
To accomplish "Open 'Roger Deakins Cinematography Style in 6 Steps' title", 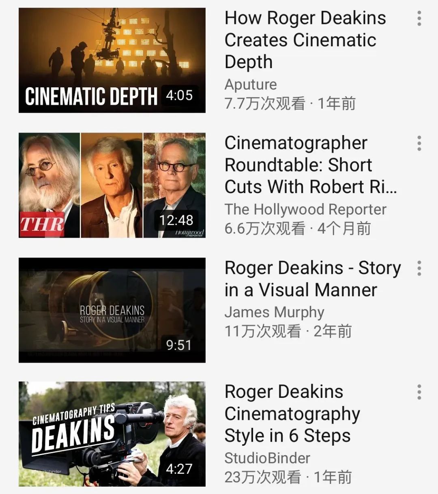I will tap(292, 414).
